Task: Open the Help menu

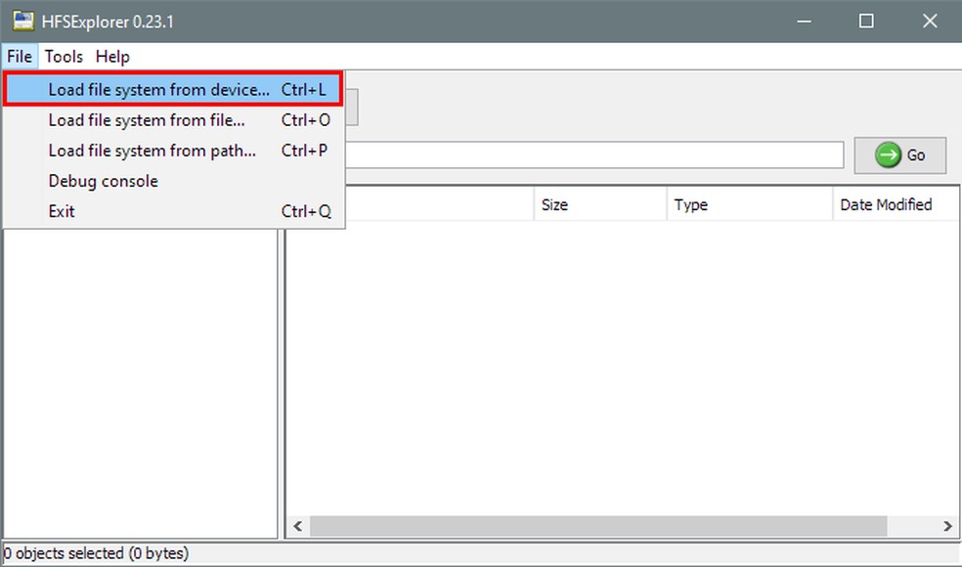Action: click(112, 57)
